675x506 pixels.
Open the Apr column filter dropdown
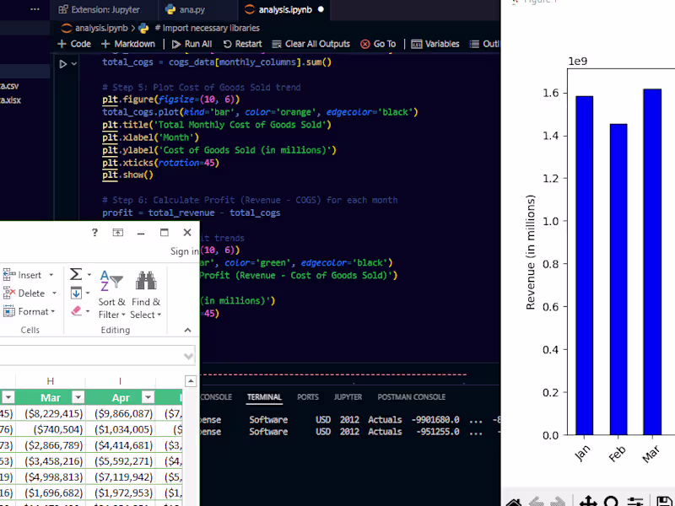click(x=148, y=397)
